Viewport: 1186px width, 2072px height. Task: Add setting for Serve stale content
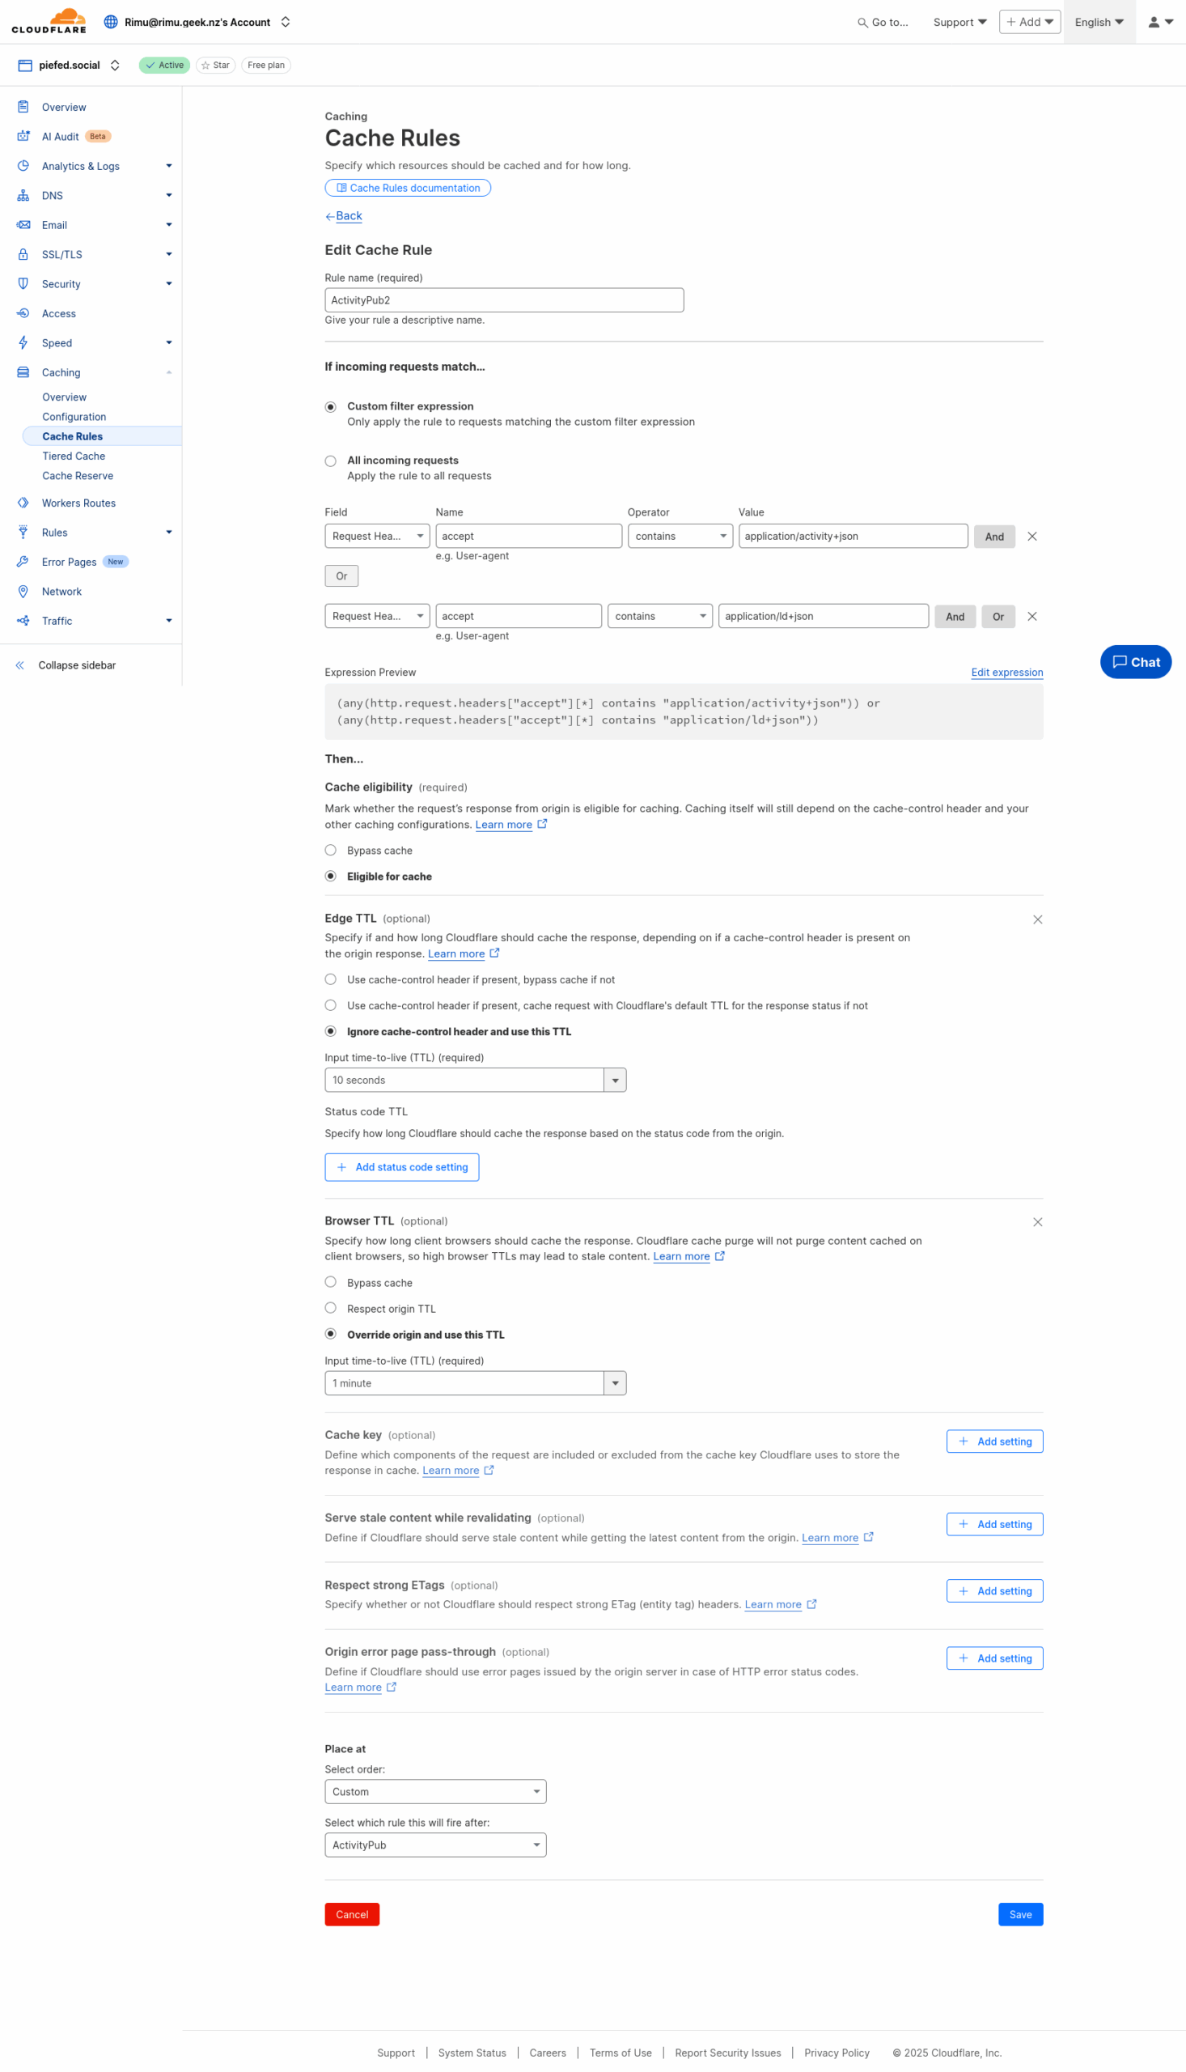[x=994, y=1524]
